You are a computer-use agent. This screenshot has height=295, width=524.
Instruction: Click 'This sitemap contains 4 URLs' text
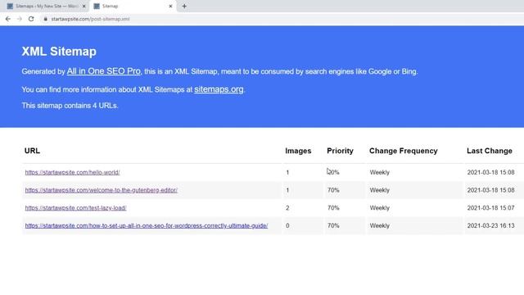coord(70,106)
